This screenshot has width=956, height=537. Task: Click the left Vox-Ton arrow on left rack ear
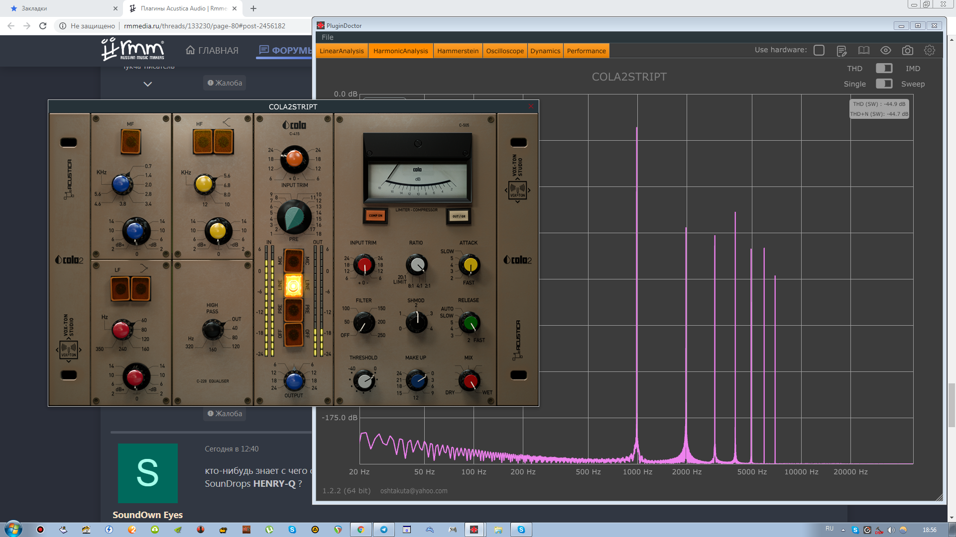(57, 350)
